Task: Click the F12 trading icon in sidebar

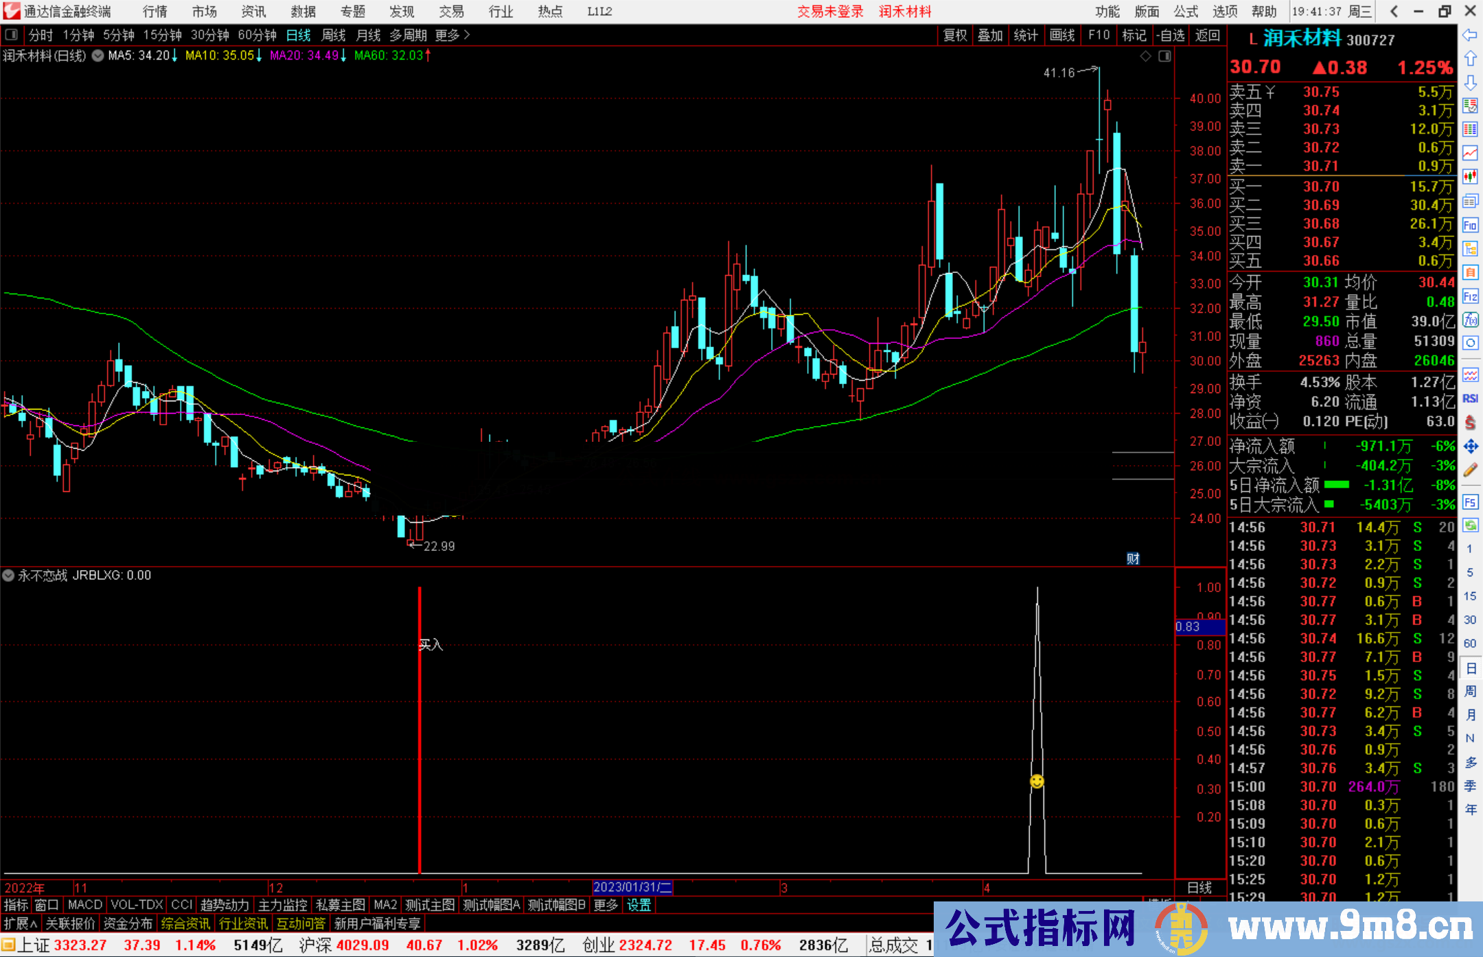Action: [x=1470, y=296]
